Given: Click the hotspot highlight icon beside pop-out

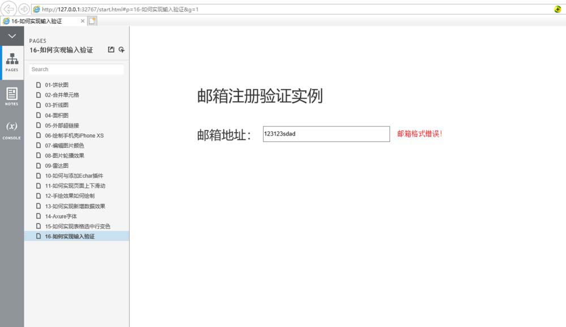Looking at the screenshot, I should tap(121, 50).
